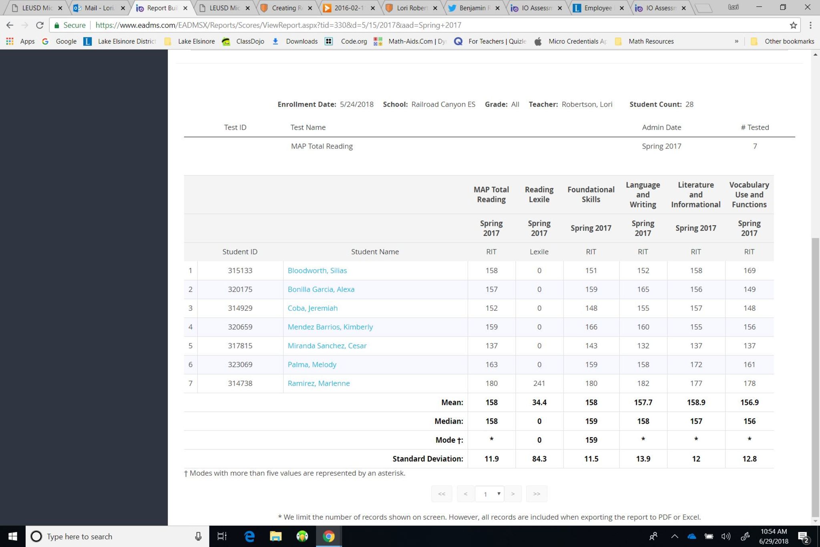Open Ramirez, Marlenne student link
Screen dimensions: 820x547
pos(318,383)
